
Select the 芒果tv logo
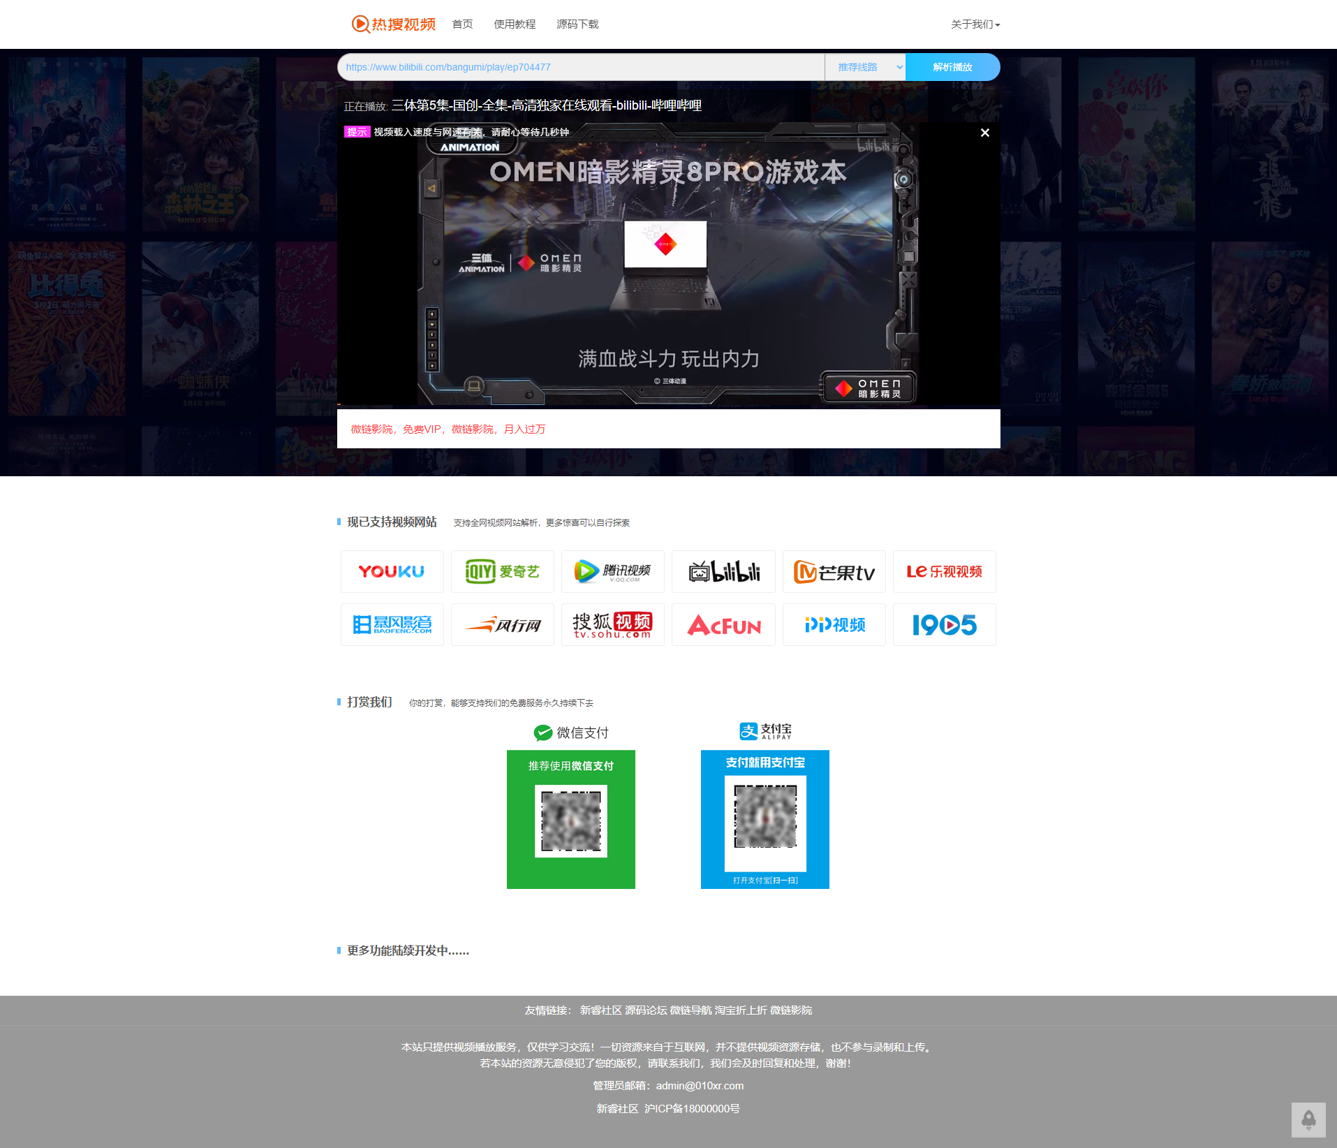[x=834, y=571]
